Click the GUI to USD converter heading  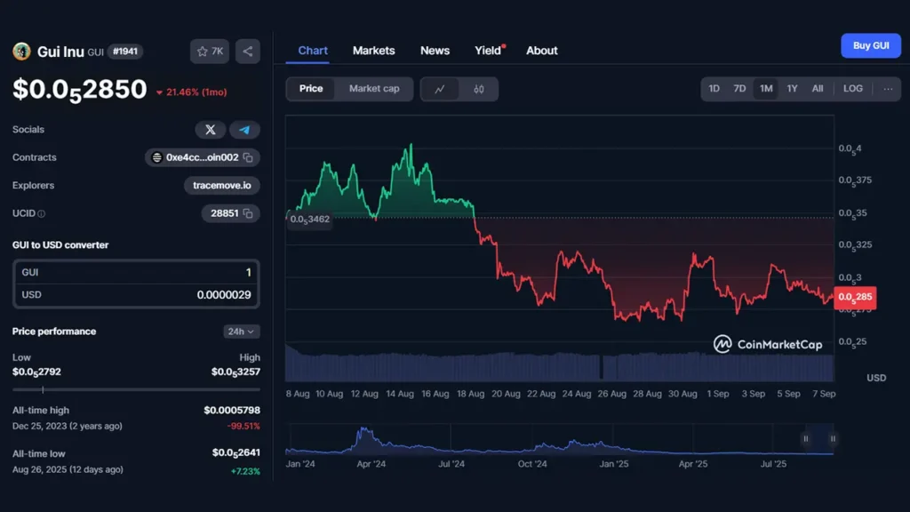(x=60, y=245)
